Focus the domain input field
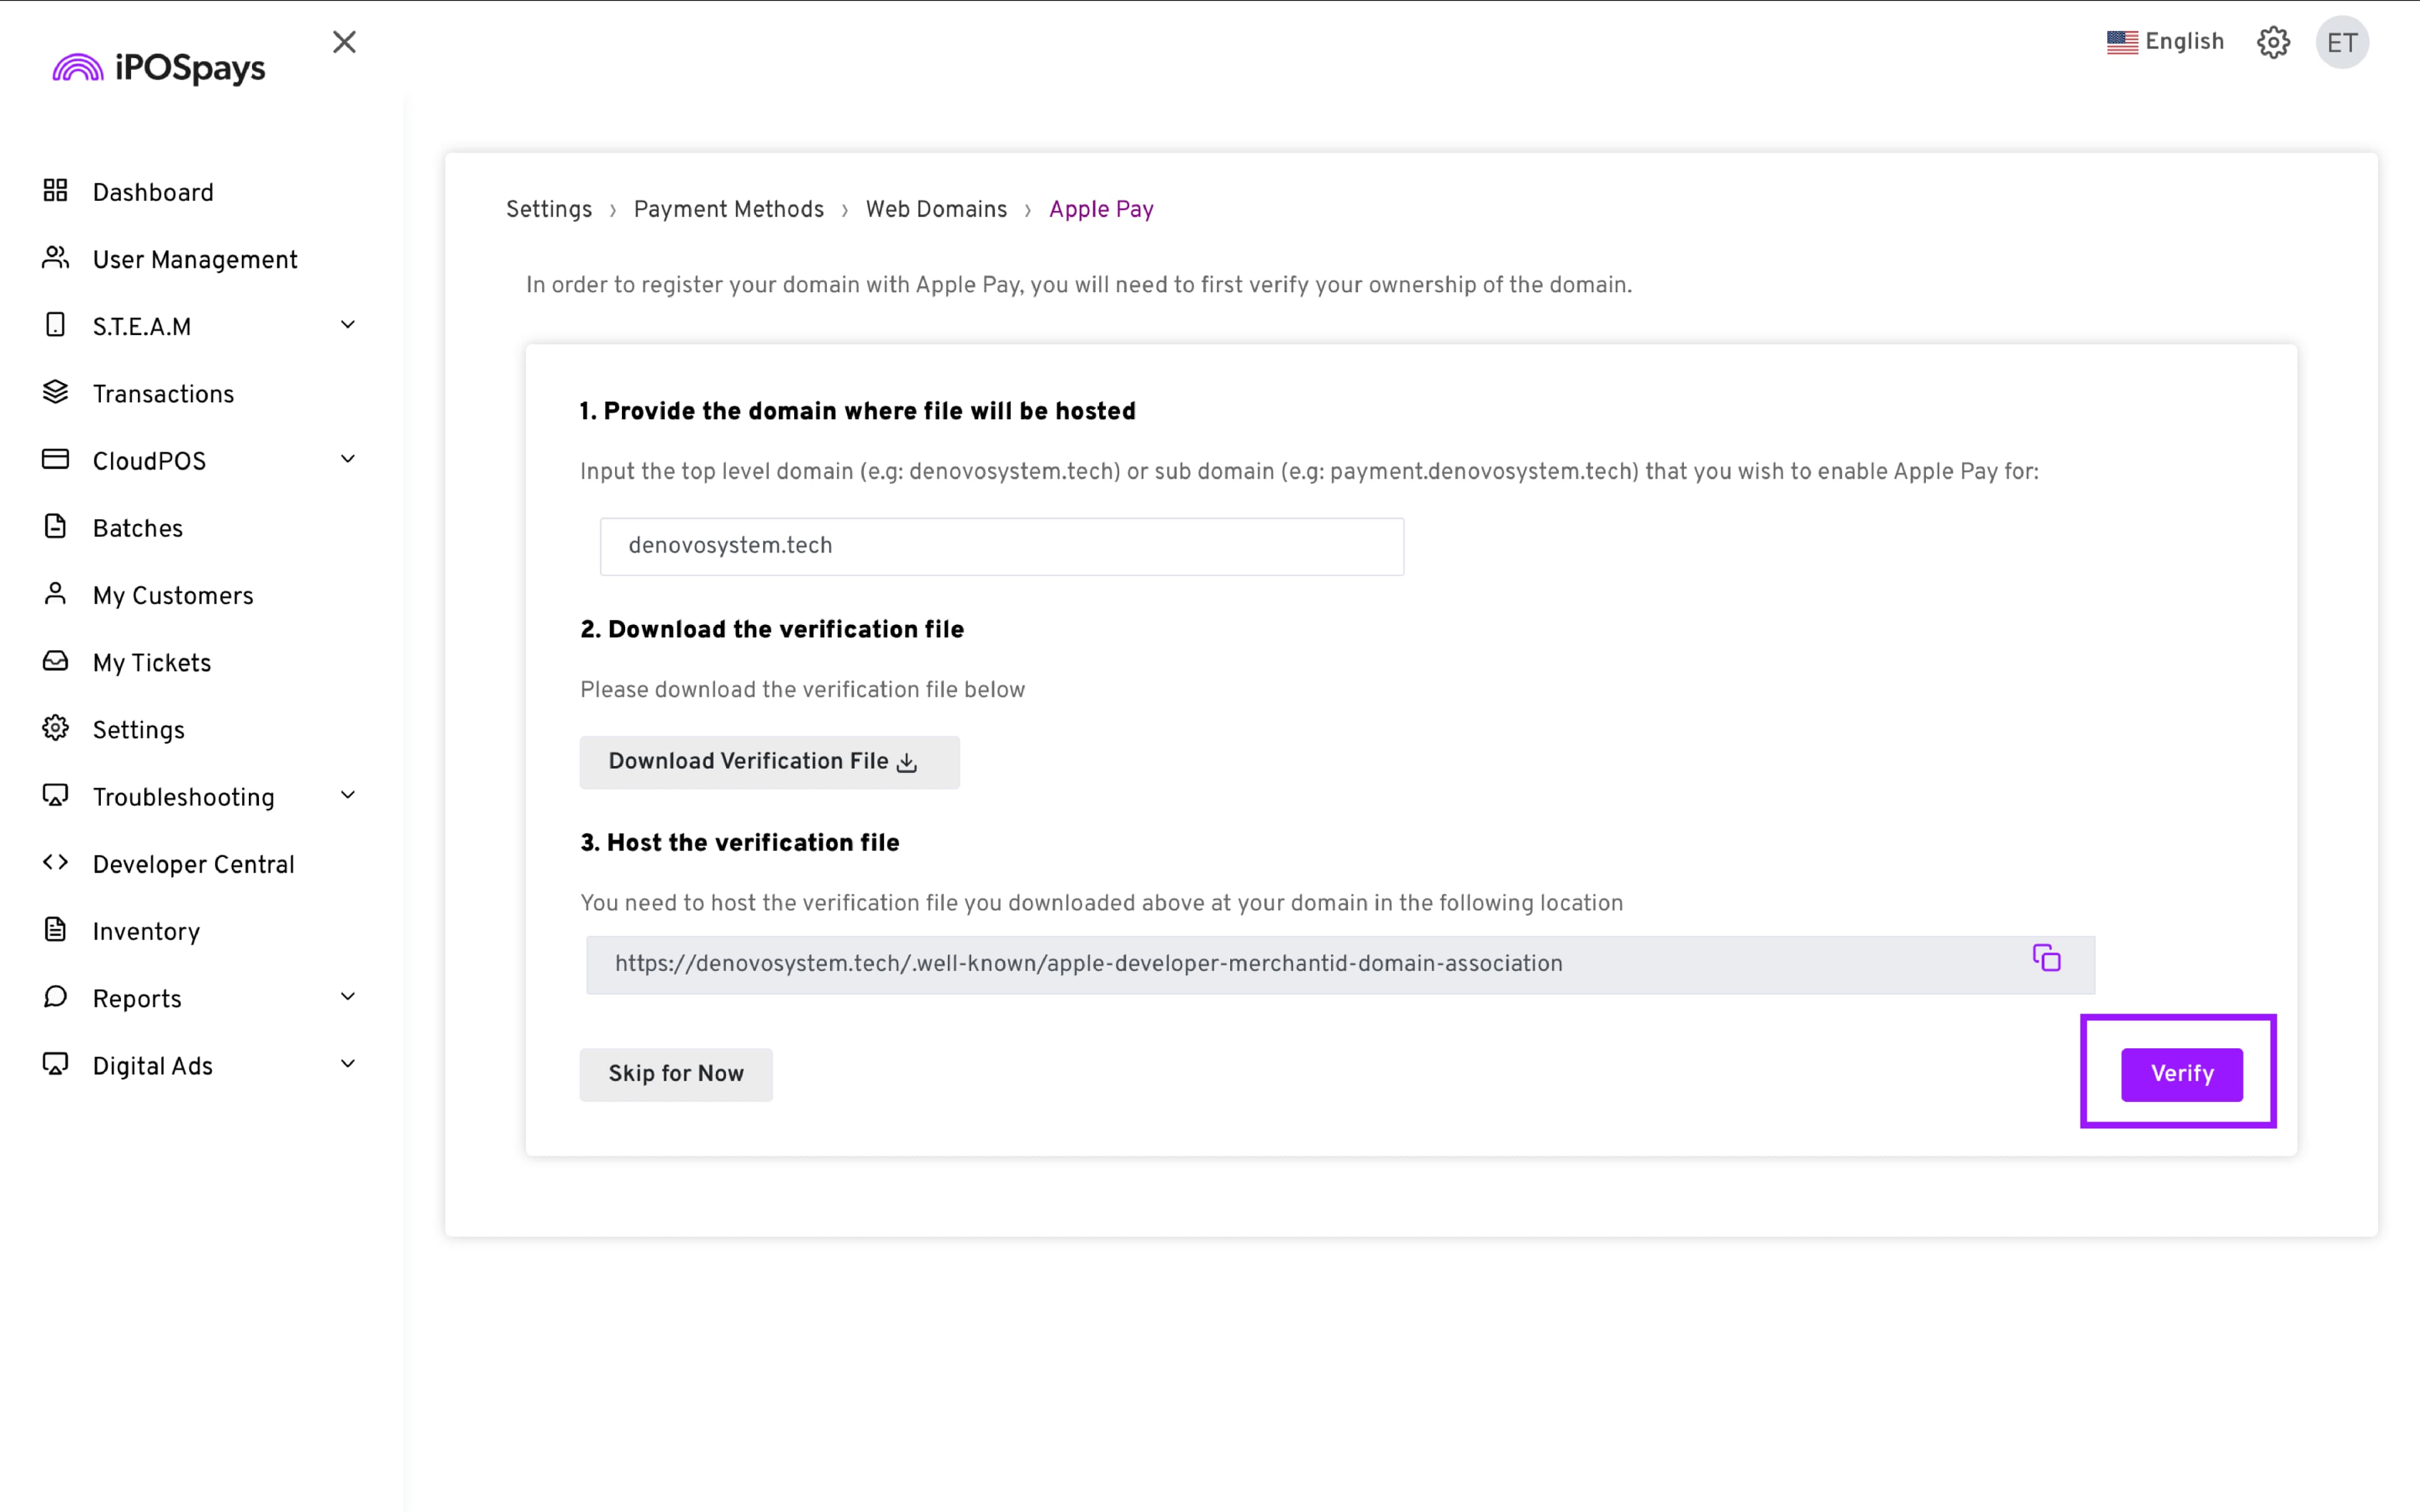 1001,546
